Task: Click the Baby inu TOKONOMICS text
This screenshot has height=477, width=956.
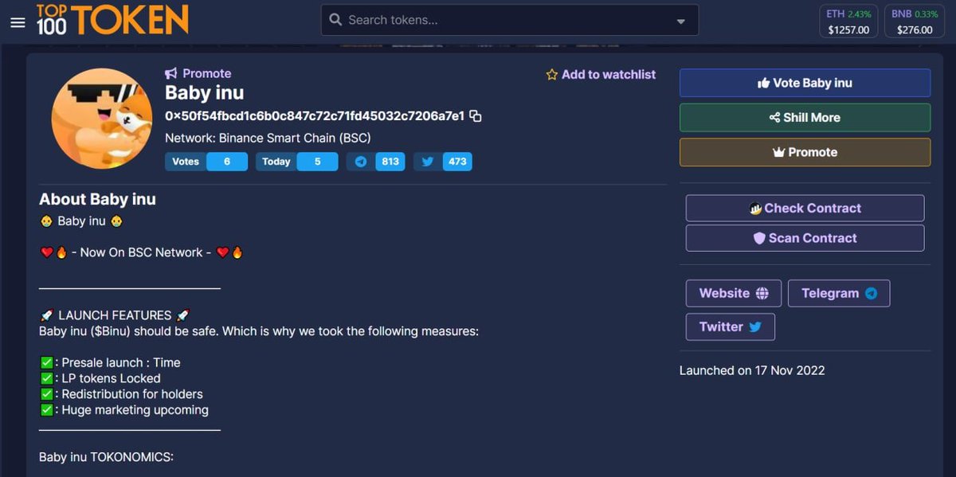Action: (x=106, y=457)
